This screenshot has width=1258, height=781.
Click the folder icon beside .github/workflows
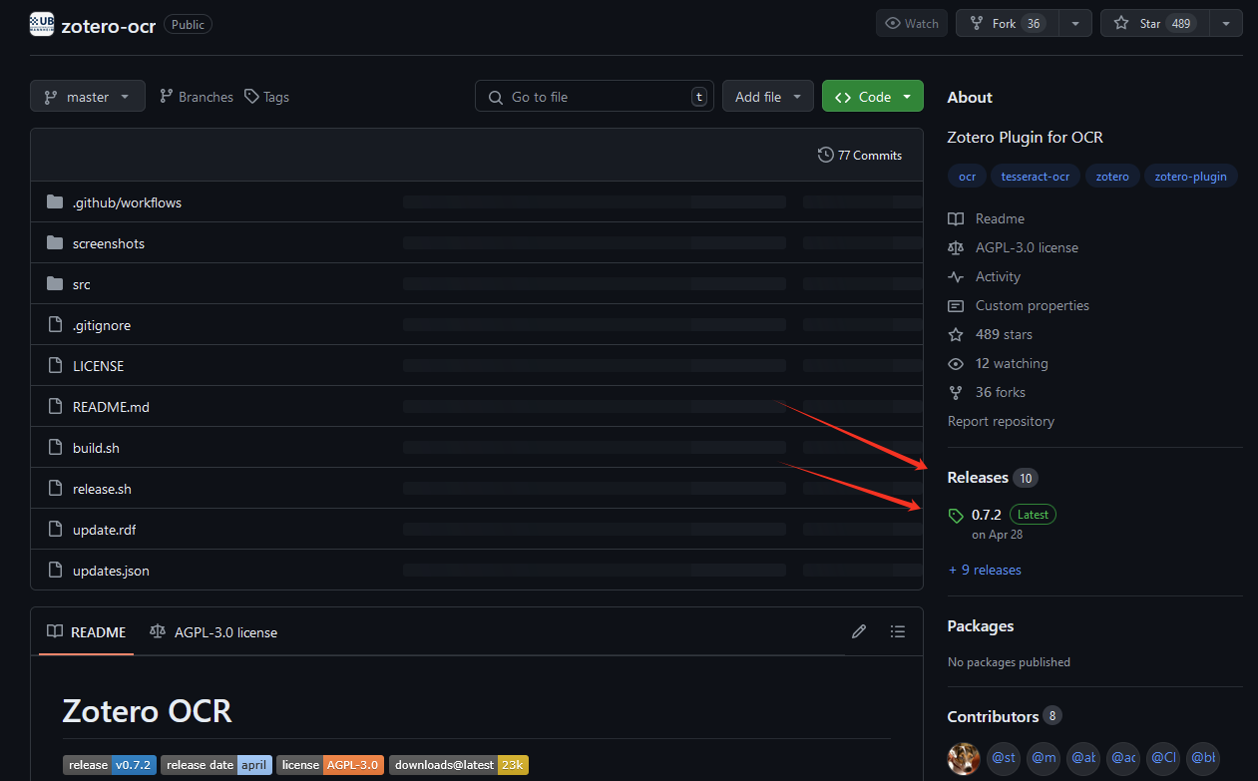[55, 202]
